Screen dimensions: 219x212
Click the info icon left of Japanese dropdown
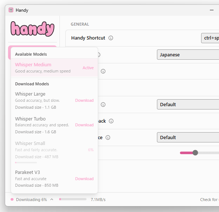(x=98, y=55)
